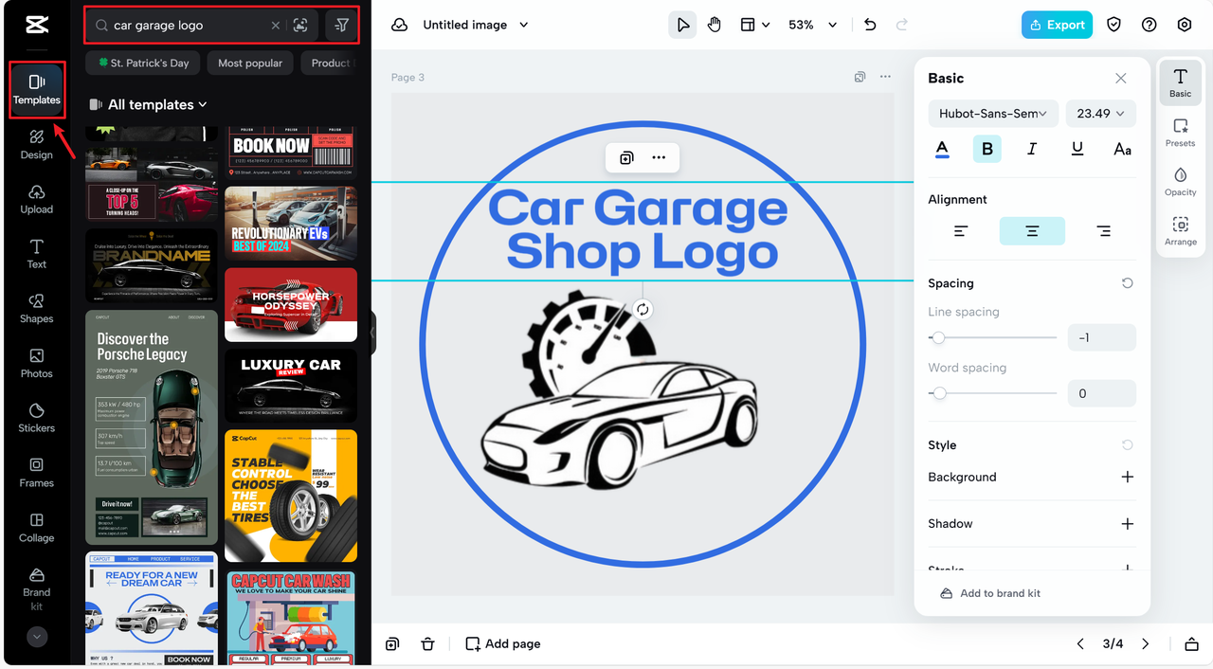Open the help question mark icon
The height and width of the screenshot is (669, 1213).
point(1150,25)
